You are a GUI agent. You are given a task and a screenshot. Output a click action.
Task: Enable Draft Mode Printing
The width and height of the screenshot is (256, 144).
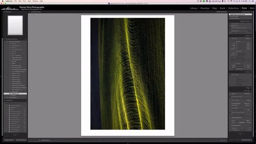click(230, 97)
